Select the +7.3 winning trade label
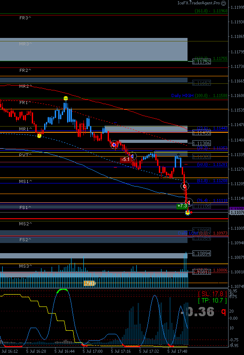This screenshot has height=355, width=244. [182, 206]
